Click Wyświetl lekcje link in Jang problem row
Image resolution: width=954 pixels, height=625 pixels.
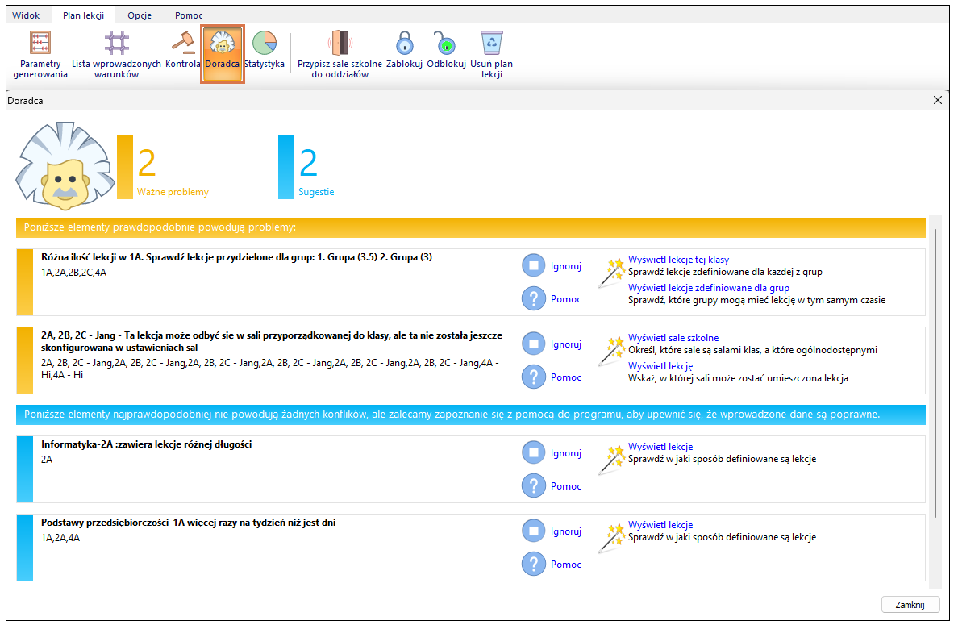pyautogui.click(x=660, y=366)
